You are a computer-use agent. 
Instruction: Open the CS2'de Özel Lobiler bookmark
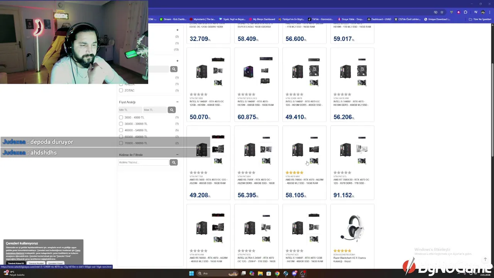(x=408, y=19)
